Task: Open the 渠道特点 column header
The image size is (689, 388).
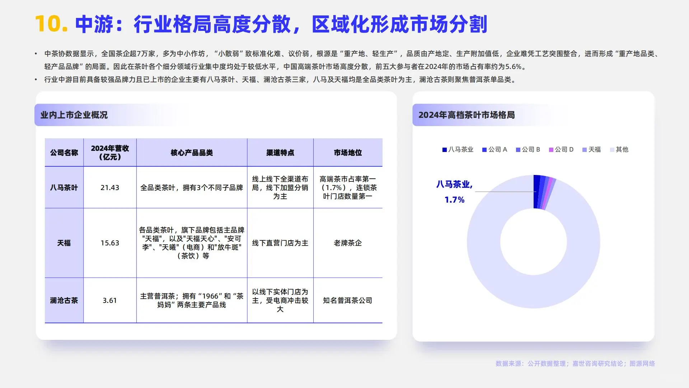Action: coord(281,152)
